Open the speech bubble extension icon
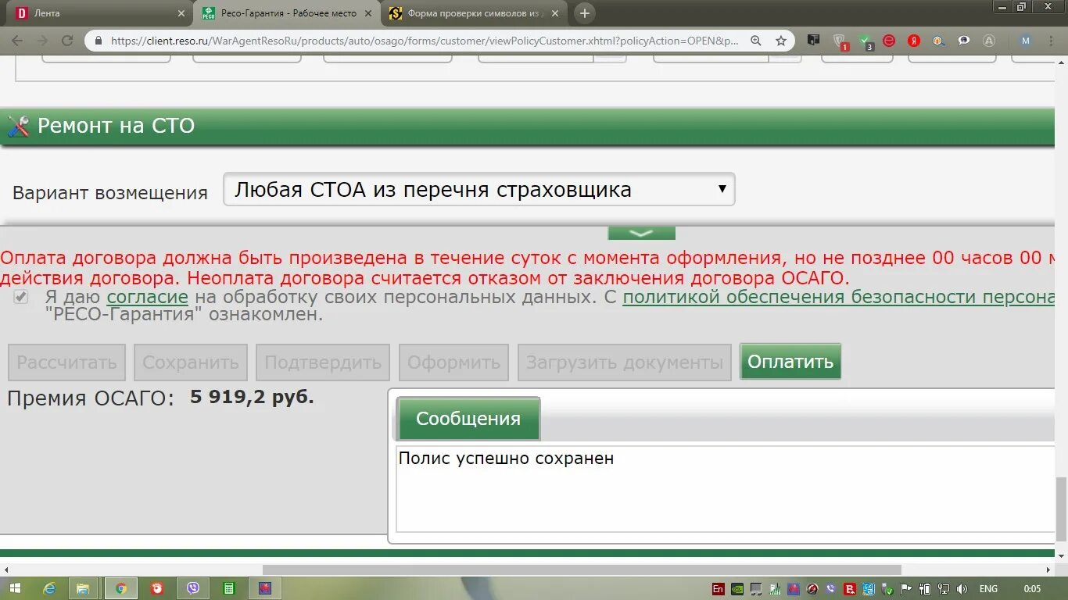This screenshot has width=1068, height=600. pyautogui.click(x=964, y=41)
